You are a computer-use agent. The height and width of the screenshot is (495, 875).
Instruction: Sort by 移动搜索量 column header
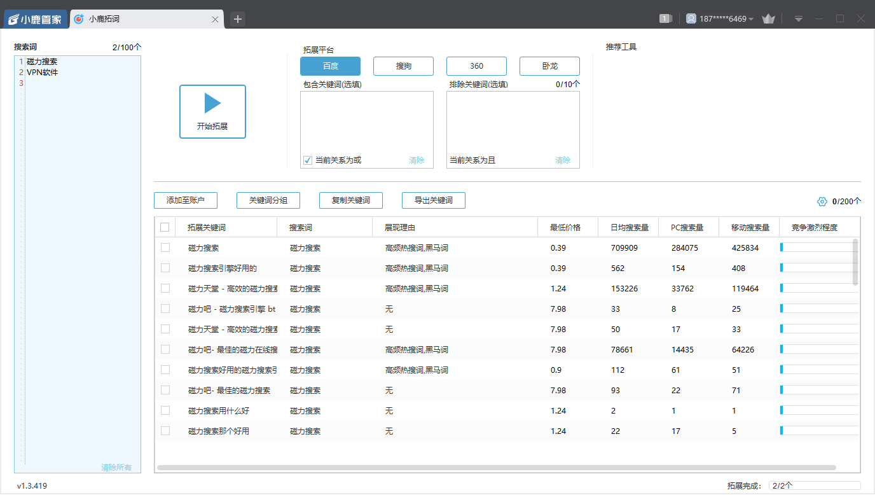[750, 227]
